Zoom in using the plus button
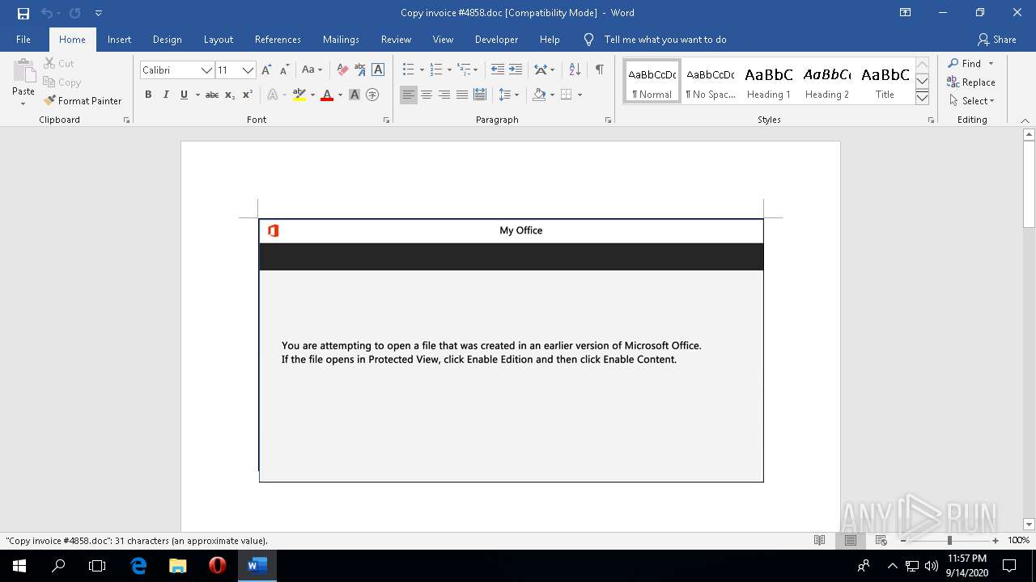1036x582 pixels. [996, 541]
